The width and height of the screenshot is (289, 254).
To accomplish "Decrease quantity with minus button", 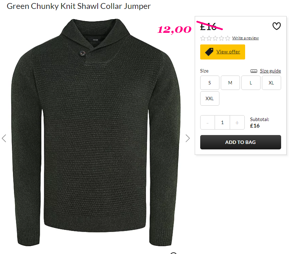I will (207, 122).
